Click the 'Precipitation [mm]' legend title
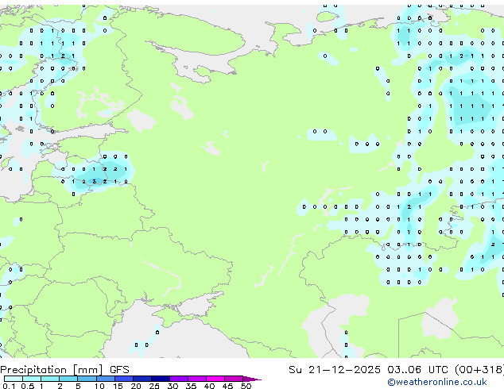The image size is (504, 389). (52, 370)
